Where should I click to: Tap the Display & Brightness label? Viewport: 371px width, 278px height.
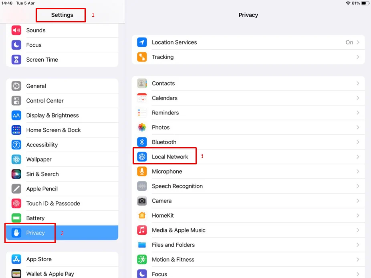(52, 115)
